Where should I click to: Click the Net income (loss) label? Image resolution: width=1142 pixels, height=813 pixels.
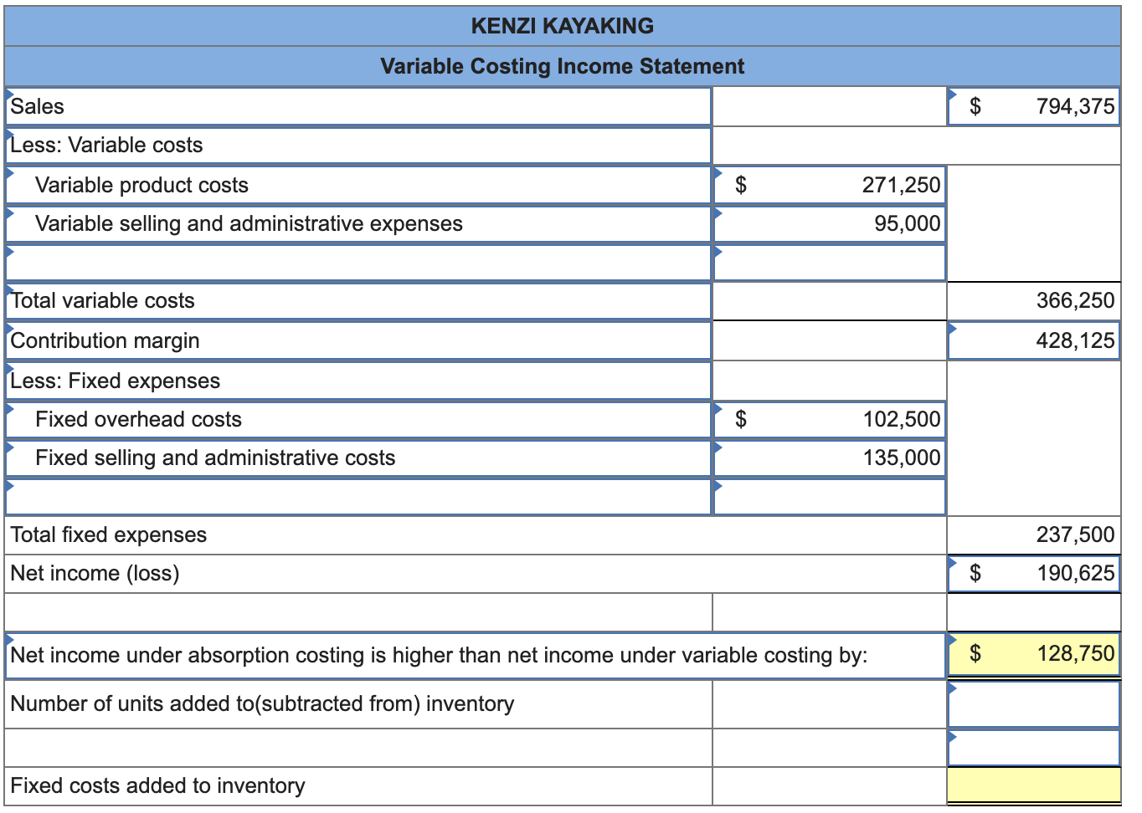pyautogui.click(x=95, y=574)
